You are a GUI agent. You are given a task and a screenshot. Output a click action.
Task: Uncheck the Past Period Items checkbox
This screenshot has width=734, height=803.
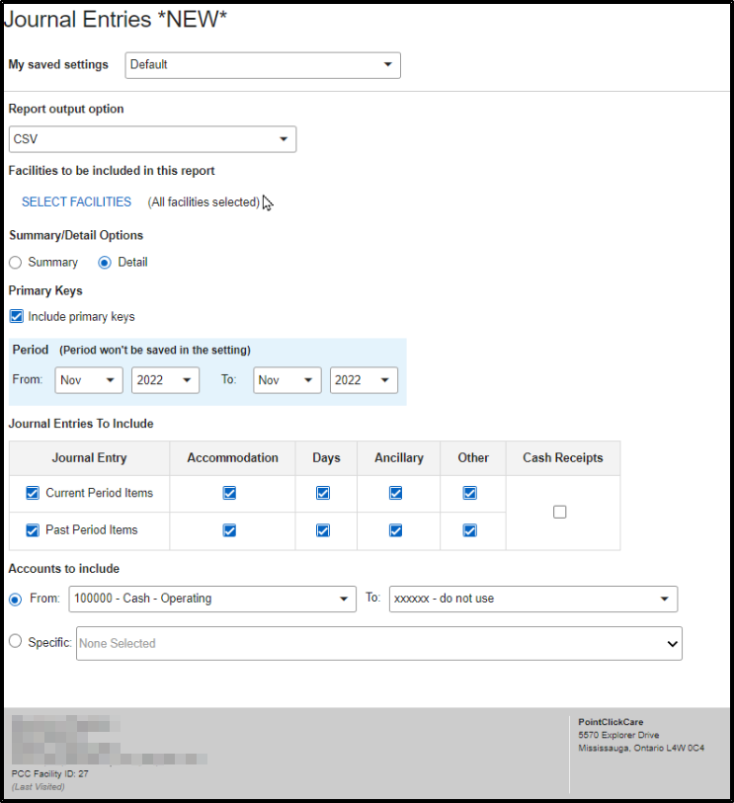point(33,530)
